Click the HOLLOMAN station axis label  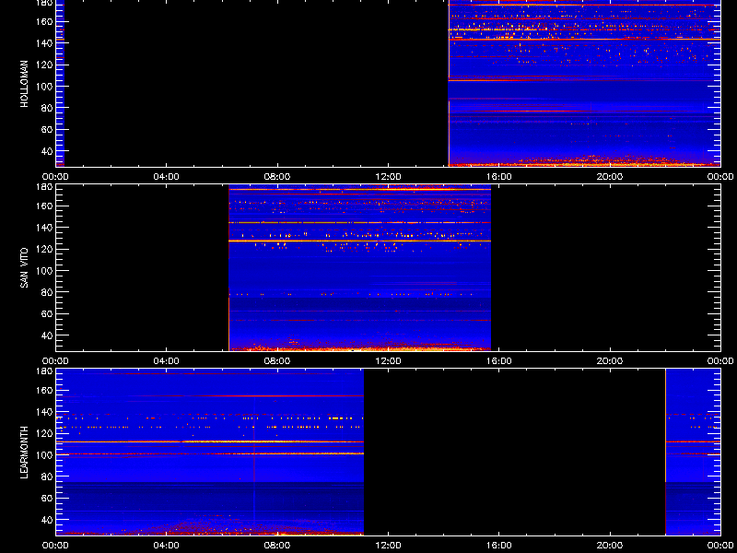click(x=25, y=84)
